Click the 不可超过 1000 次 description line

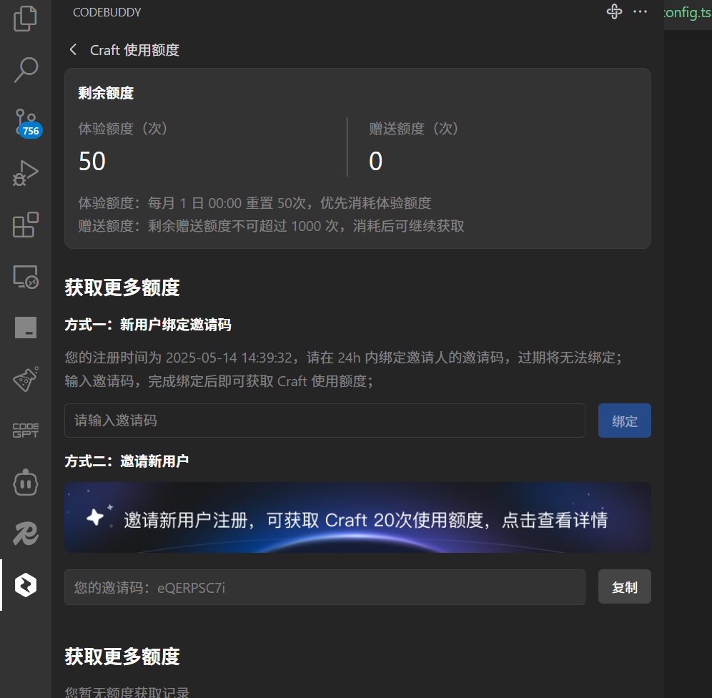(271, 226)
